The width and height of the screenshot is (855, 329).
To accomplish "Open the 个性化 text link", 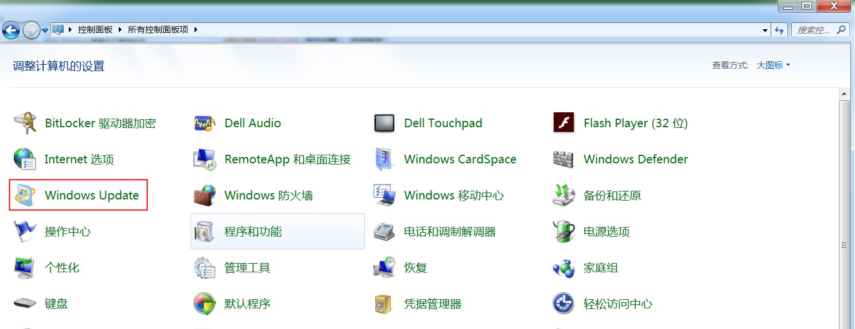I will pos(62,268).
